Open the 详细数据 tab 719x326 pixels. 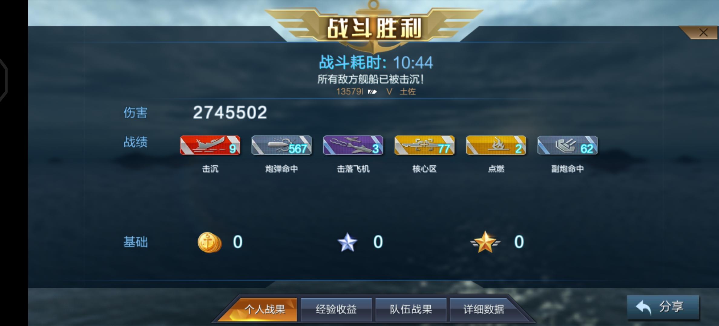pyautogui.click(x=484, y=309)
